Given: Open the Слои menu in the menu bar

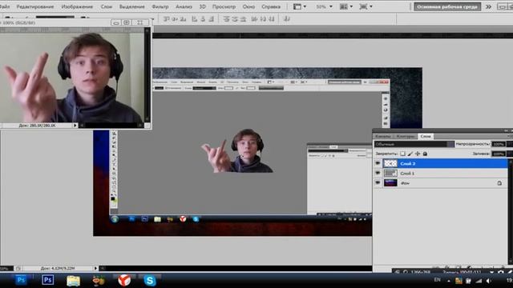Looking at the screenshot, I should coord(107,6).
